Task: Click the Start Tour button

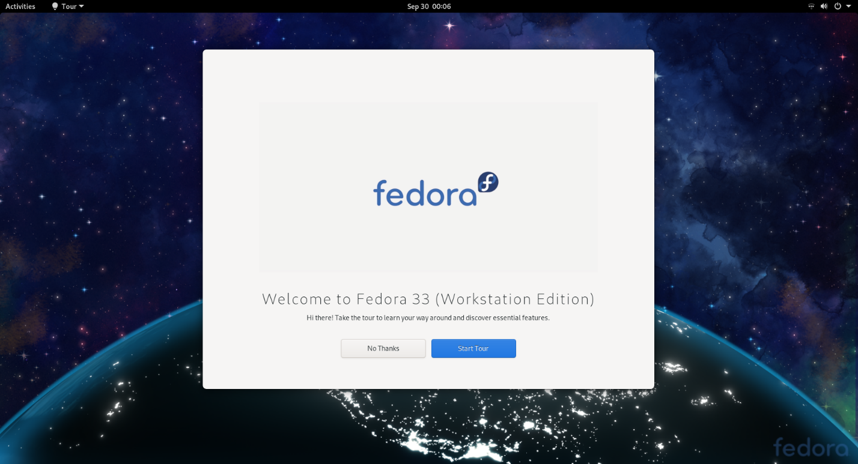Action: tap(473, 348)
